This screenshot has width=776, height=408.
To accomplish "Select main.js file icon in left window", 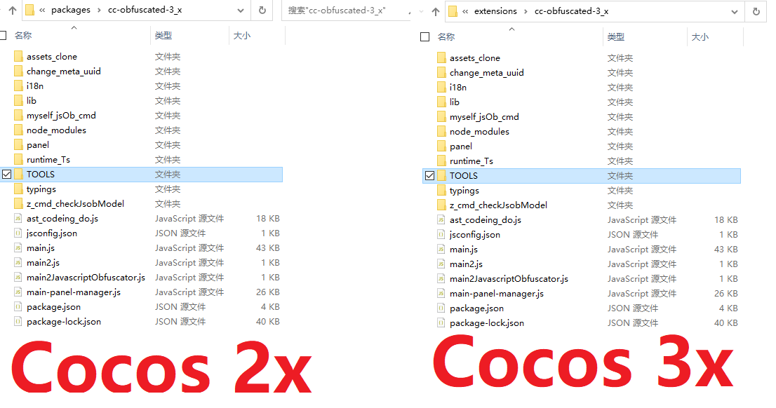I will (x=18, y=247).
